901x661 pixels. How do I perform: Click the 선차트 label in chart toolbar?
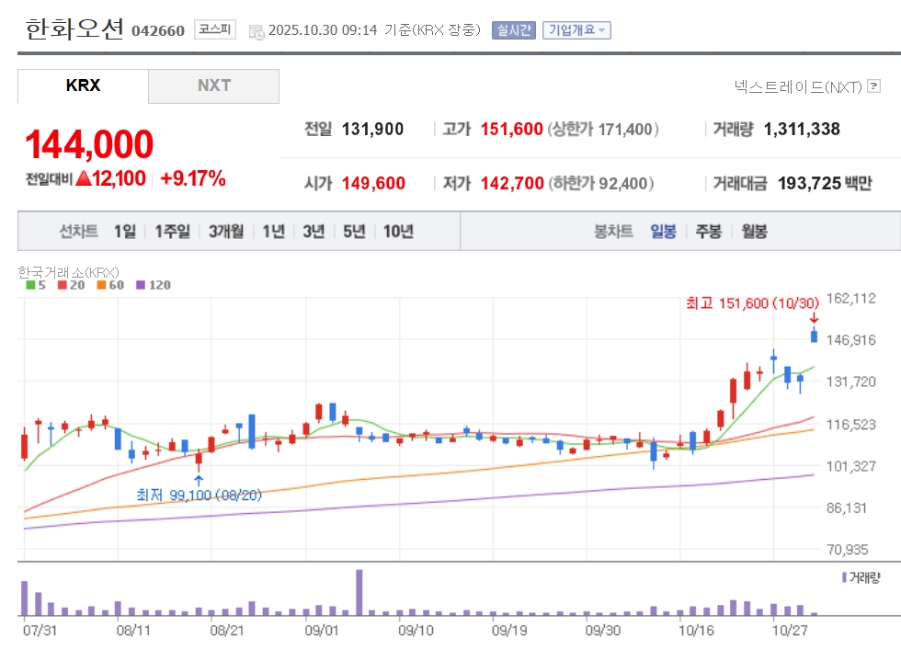79,231
